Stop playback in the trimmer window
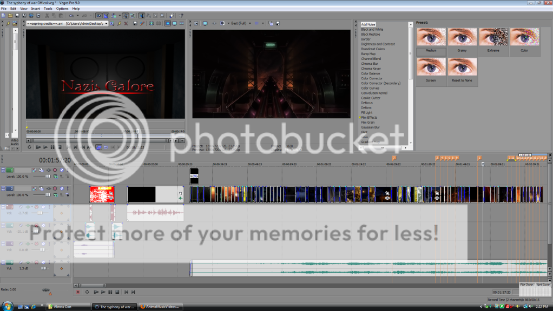Viewport: 553px width, 311px height. click(x=60, y=147)
